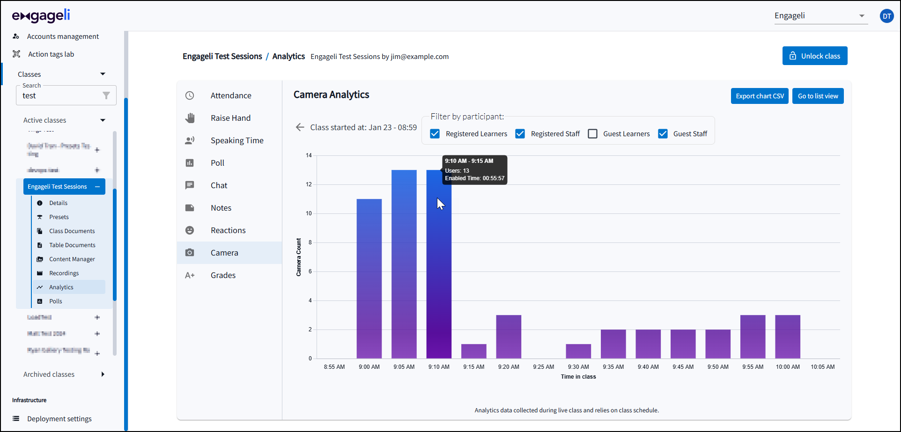Click the back arrow beside Class started

tap(300, 127)
